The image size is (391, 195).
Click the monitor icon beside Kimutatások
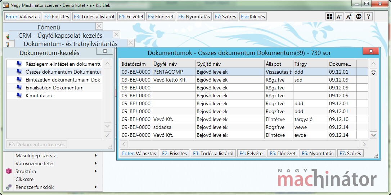click(x=19, y=96)
